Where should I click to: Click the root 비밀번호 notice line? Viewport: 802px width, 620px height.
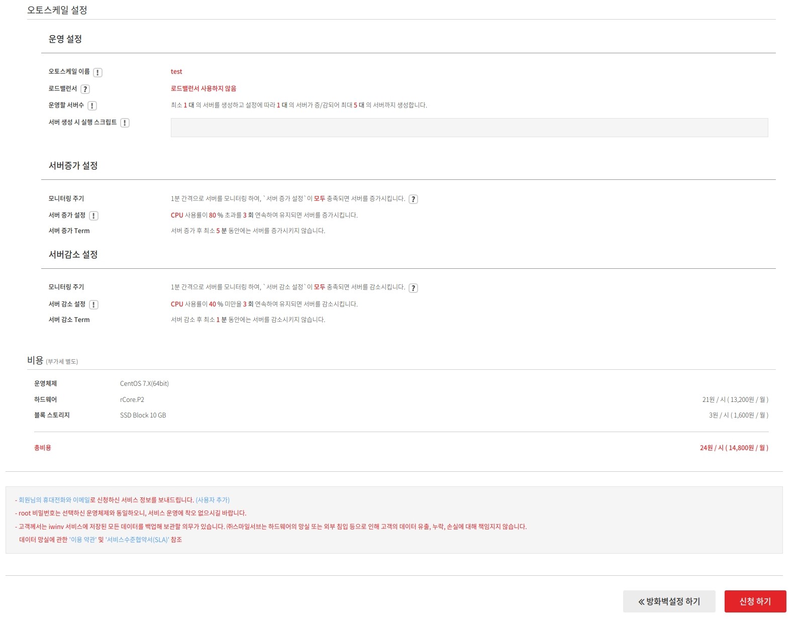[x=131, y=513]
